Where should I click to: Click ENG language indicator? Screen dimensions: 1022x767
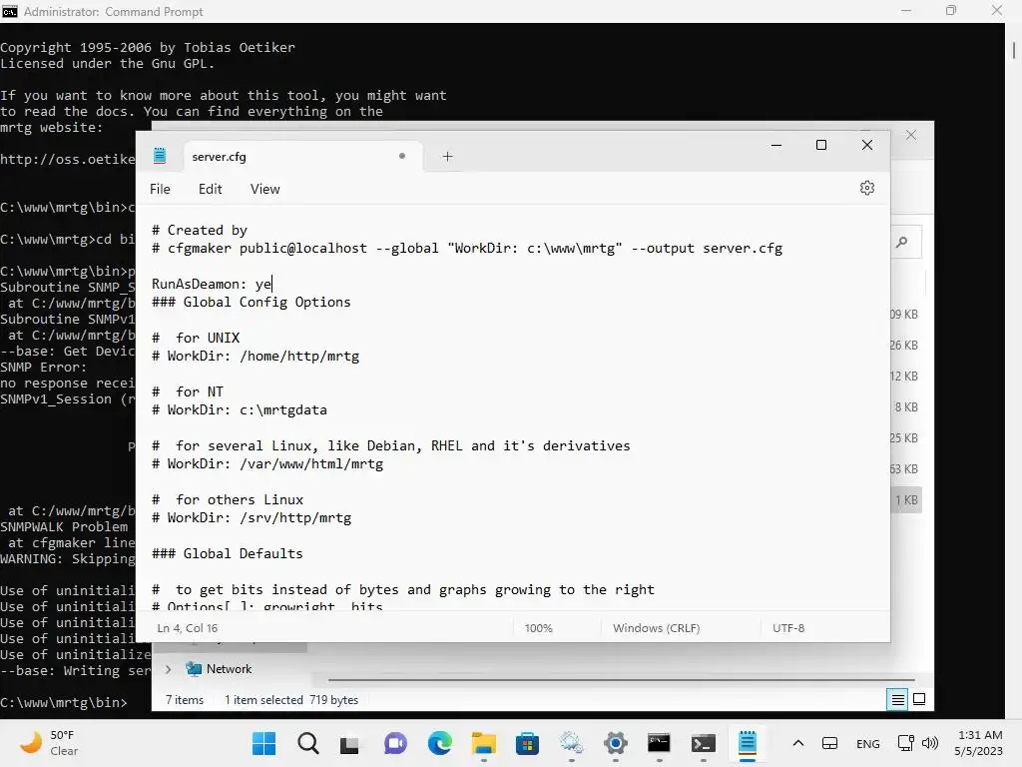pos(867,743)
